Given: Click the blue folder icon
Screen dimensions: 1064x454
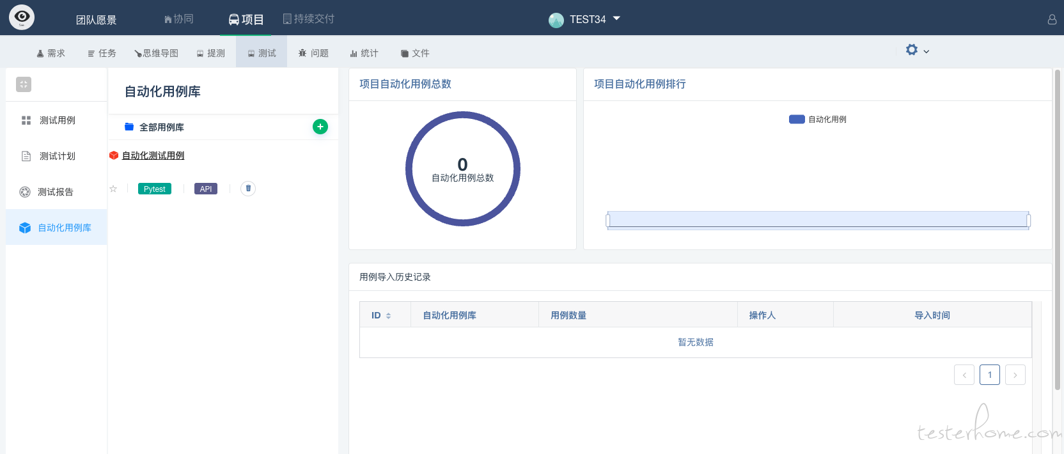Looking at the screenshot, I should point(129,127).
